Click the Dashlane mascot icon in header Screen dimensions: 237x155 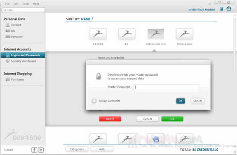pos(222,9)
